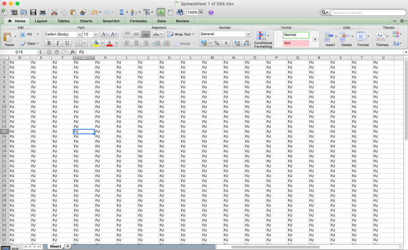Open the Calibri font name dropdown
Viewport: 408px width, 250px height.
click(x=79, y=35)
